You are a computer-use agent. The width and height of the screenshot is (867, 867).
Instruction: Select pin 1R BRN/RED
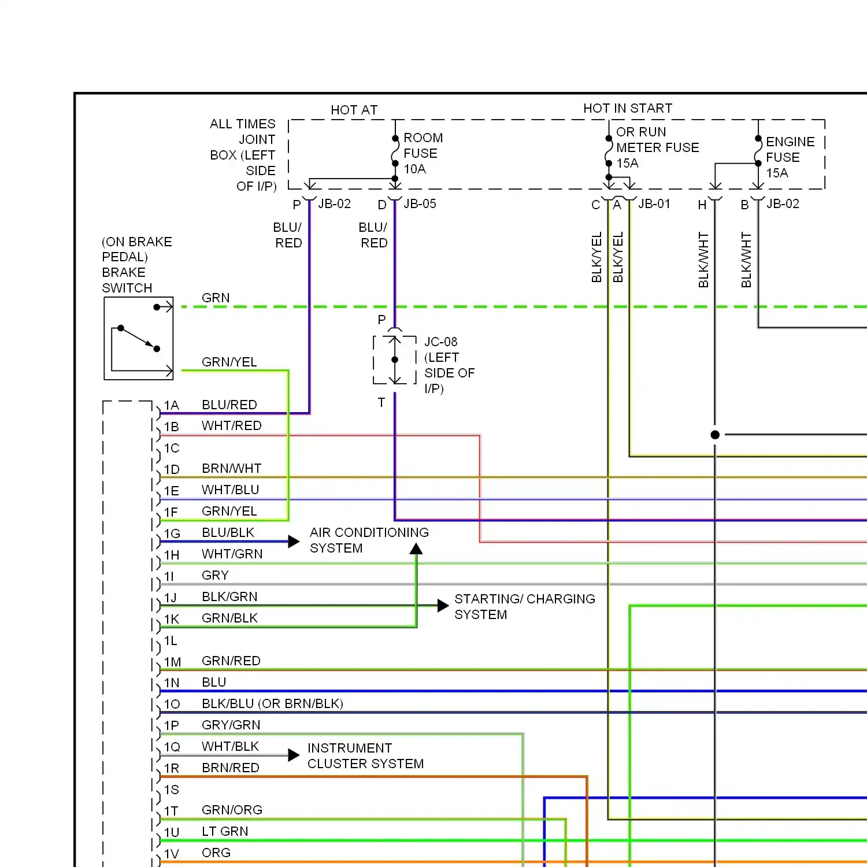212,768
